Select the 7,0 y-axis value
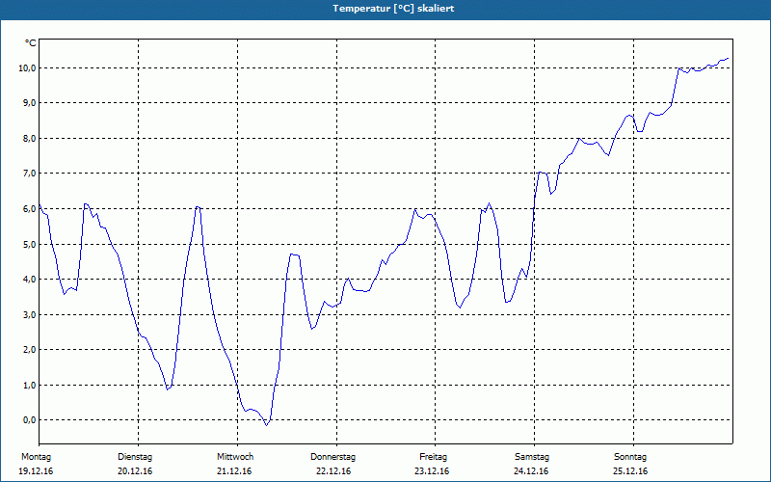771x482 pixels. coord(29,174)
